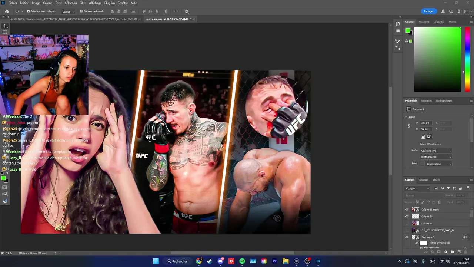Open the Calques panel menu
The image size is (474, 267).
tap(471, 180)
